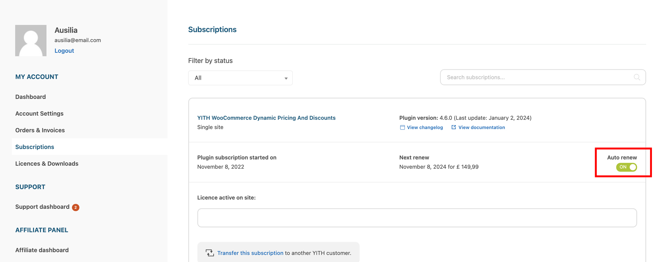Focus the Search subscriptions field
The width and height of the screenshot is (662, 262).
pos(543,77)
